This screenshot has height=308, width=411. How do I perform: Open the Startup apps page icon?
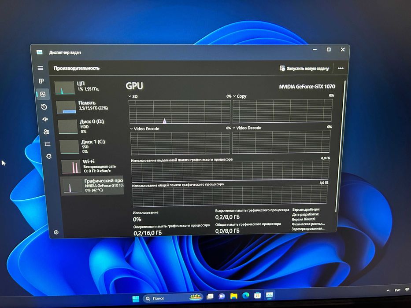(x=45, y=119)
